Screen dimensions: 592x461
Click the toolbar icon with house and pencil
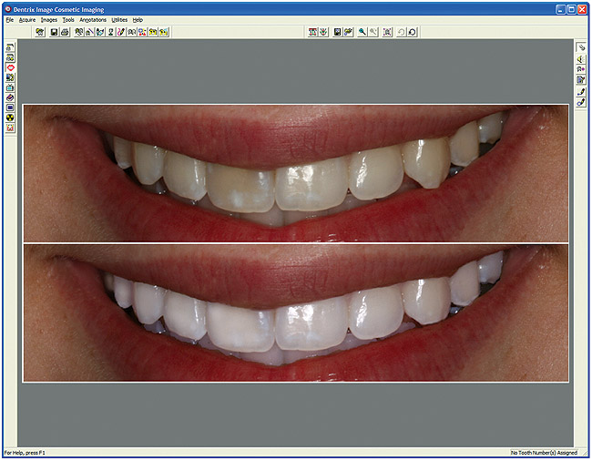tap(89, 32)
